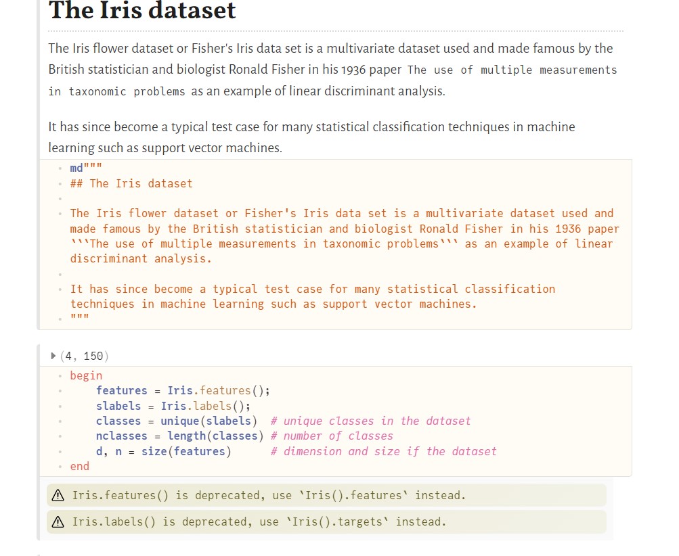Viewport: 679px width, 556px height.
Task: Click the "# unique classes in the dataset" comment
Action: 370,421
